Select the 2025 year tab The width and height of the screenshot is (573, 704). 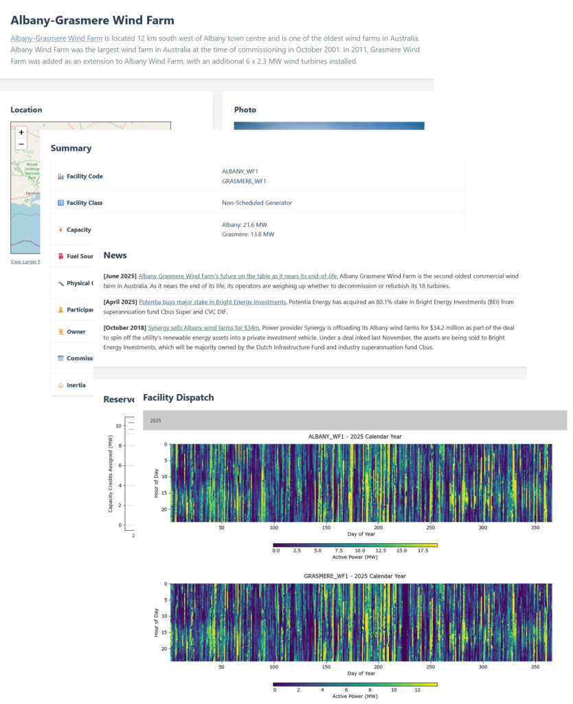click(x=156, y=420)
